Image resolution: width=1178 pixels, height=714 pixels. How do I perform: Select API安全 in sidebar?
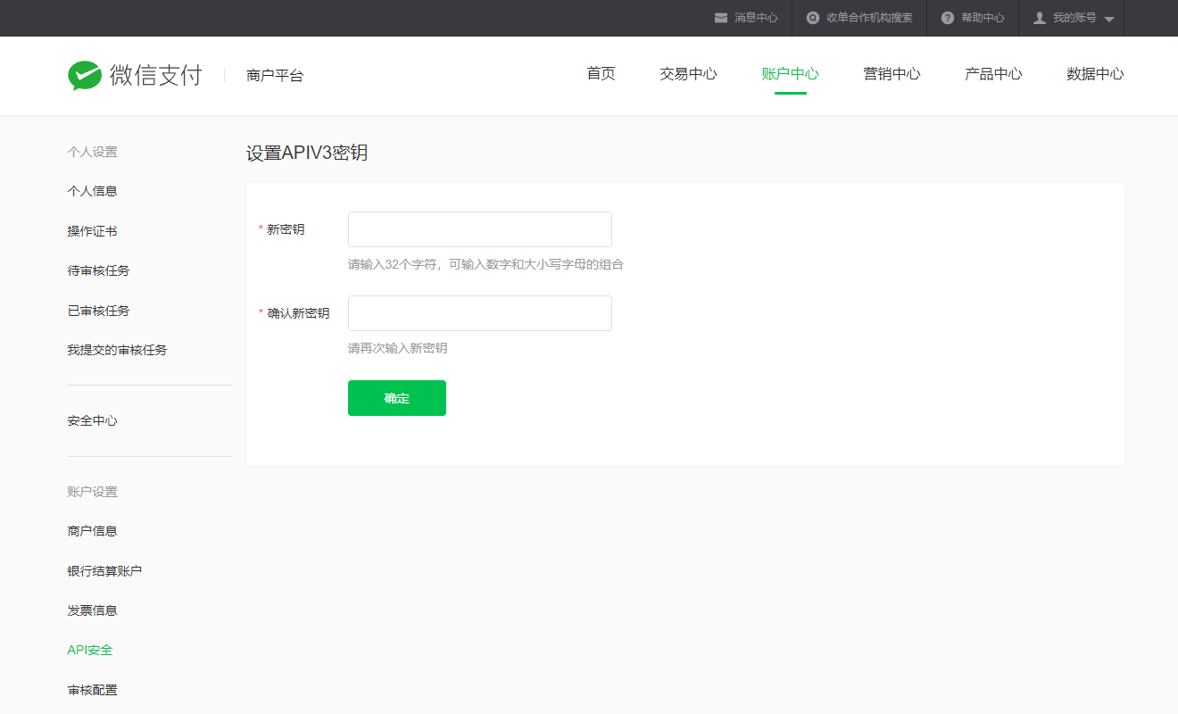pos(90,650)
